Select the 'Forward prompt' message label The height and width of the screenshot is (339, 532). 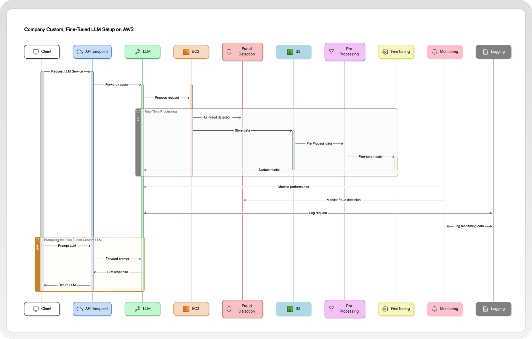(117, 259)
